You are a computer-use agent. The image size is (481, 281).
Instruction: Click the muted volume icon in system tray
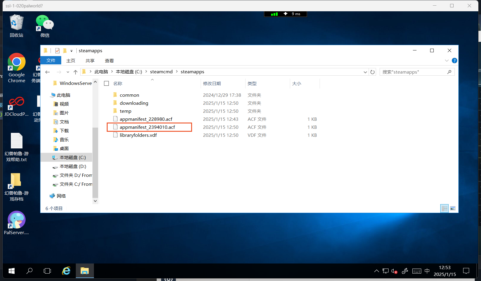394,271
